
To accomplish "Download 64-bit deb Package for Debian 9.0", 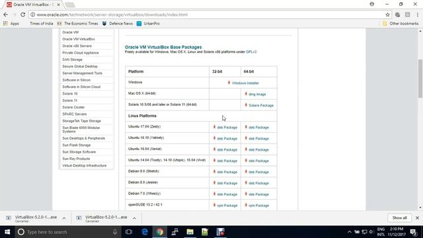I will pos(258,172).
